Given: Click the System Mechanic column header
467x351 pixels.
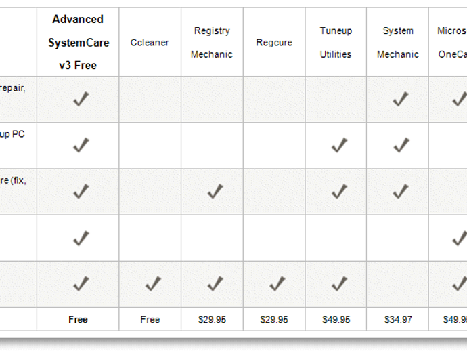Looking at the screenshot, I should click(398, 43).
